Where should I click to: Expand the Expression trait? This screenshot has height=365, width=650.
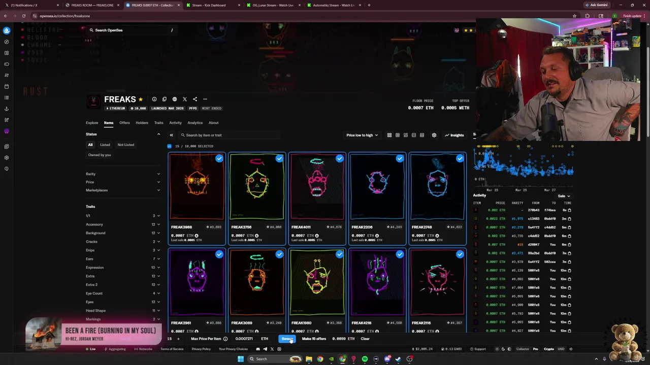click(x=123, y=267)
